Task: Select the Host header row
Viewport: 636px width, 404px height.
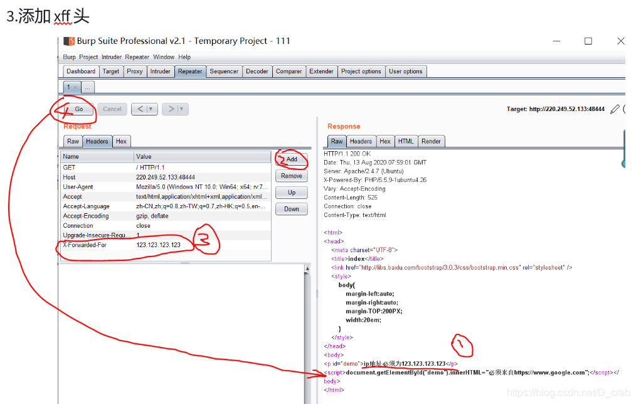Action: pyautogui.click(x=166, y=178)
